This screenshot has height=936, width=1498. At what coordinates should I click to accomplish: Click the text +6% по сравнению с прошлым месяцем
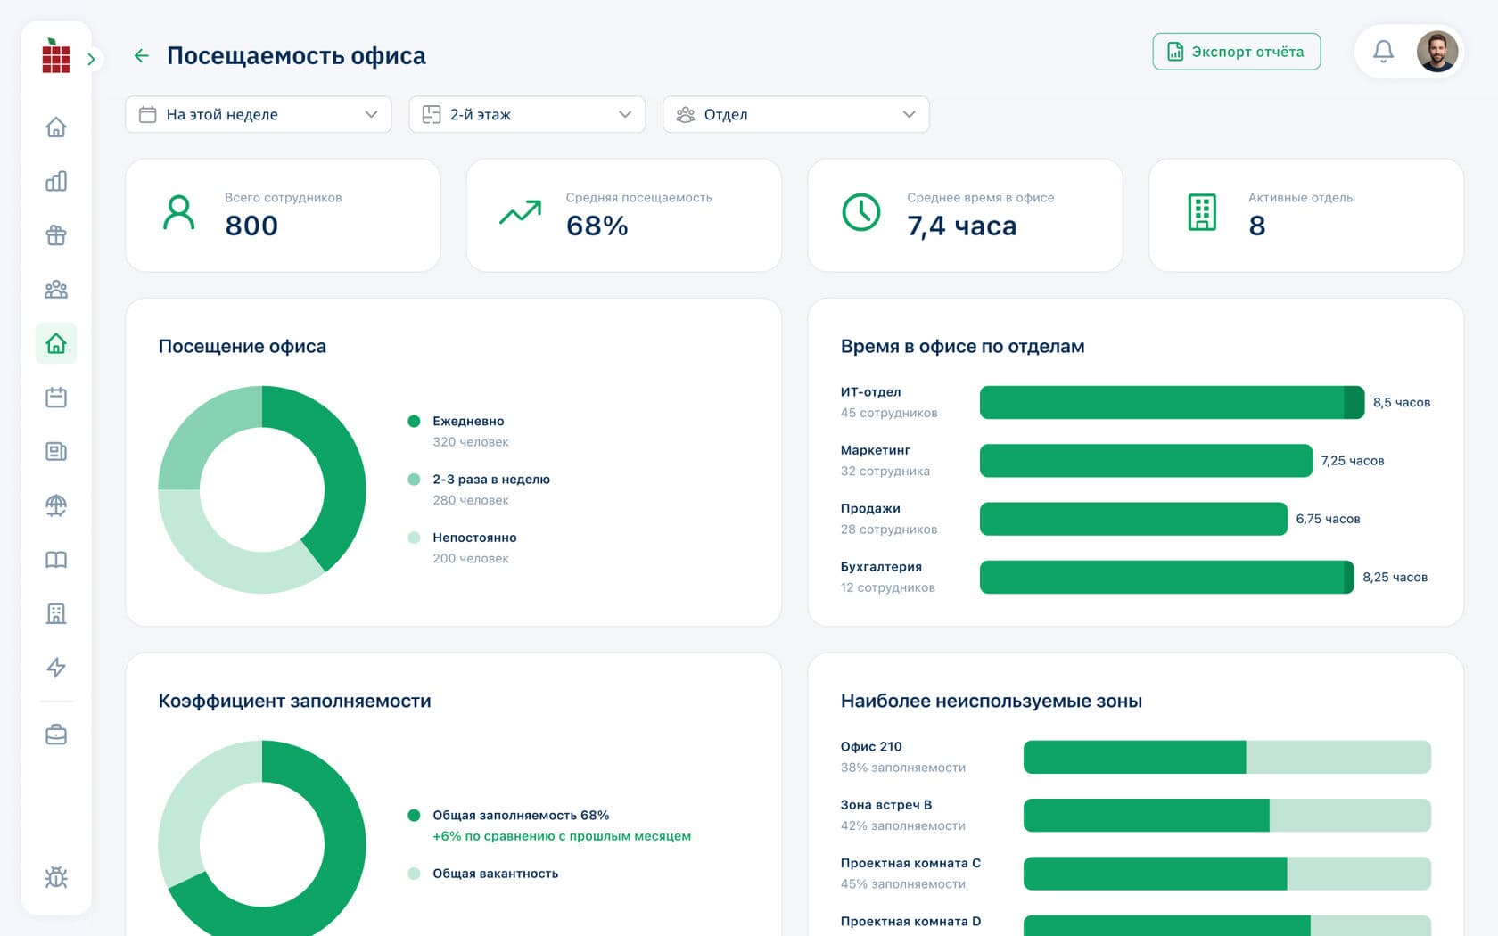562,836
